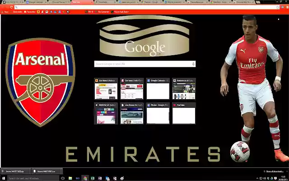
Task: Switch to the Downloads tab
Action: (105, 2)
